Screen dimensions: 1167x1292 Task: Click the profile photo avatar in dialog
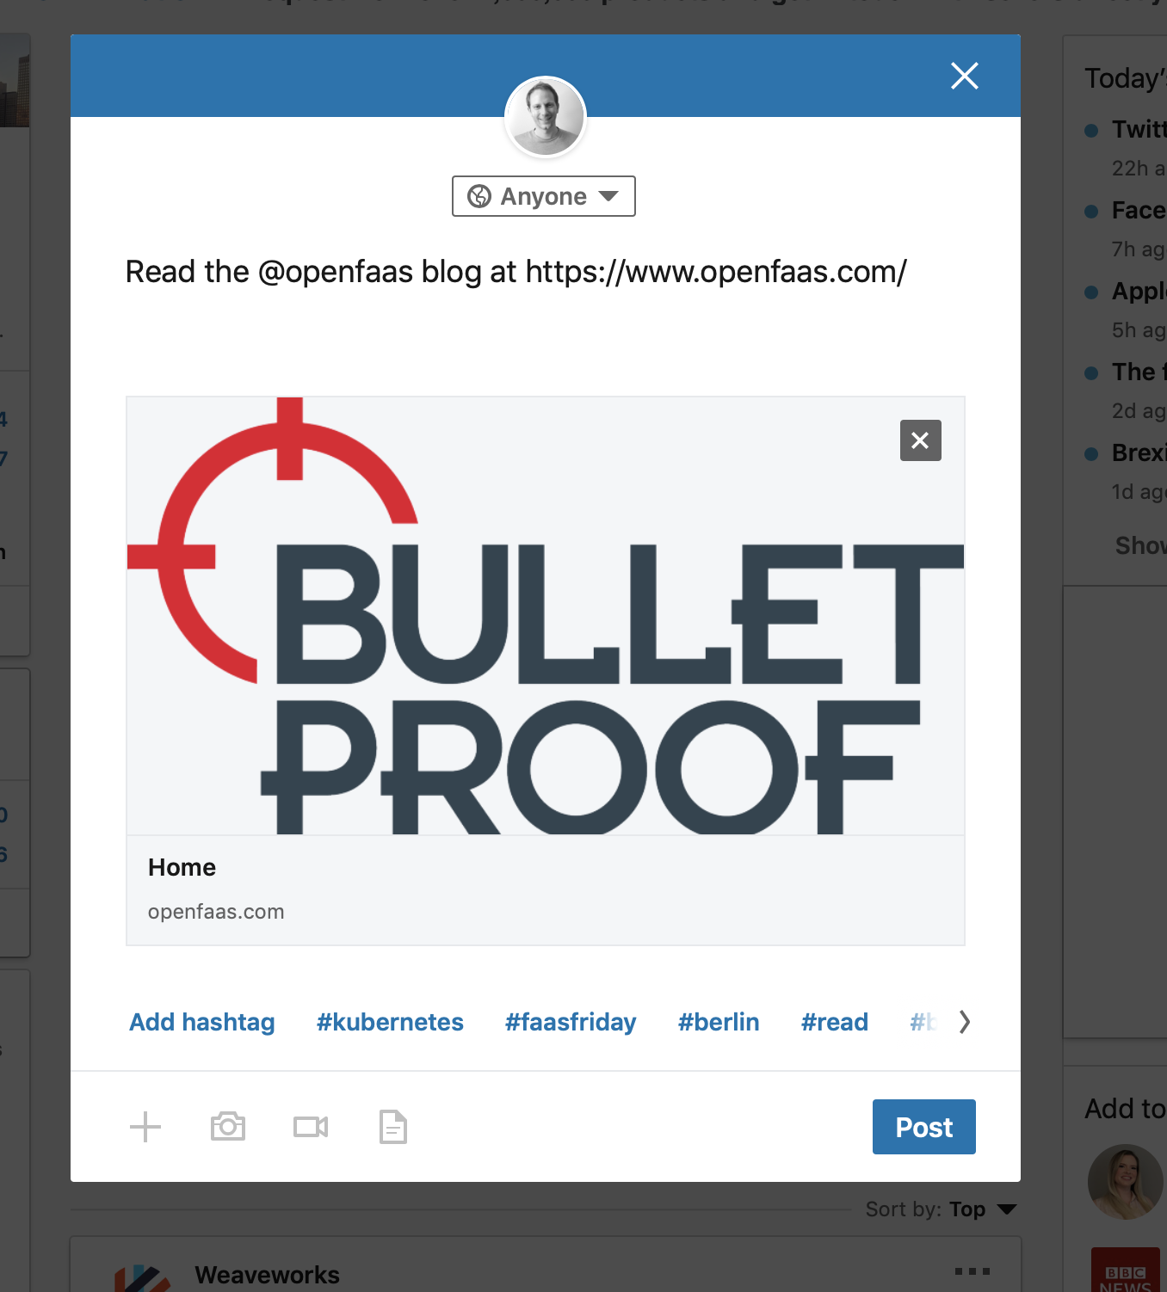pos(546,117)
